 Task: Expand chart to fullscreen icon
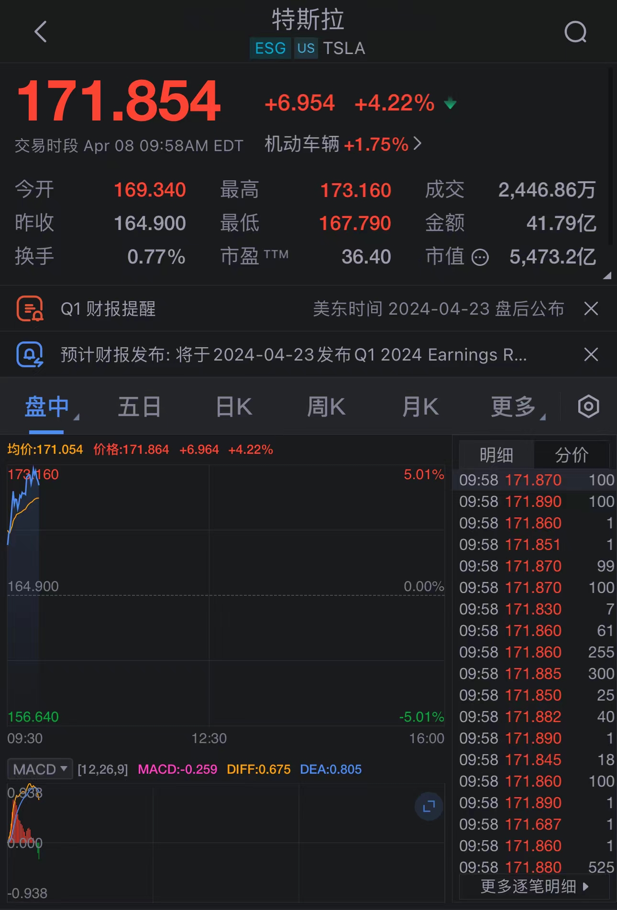point(429,807)
